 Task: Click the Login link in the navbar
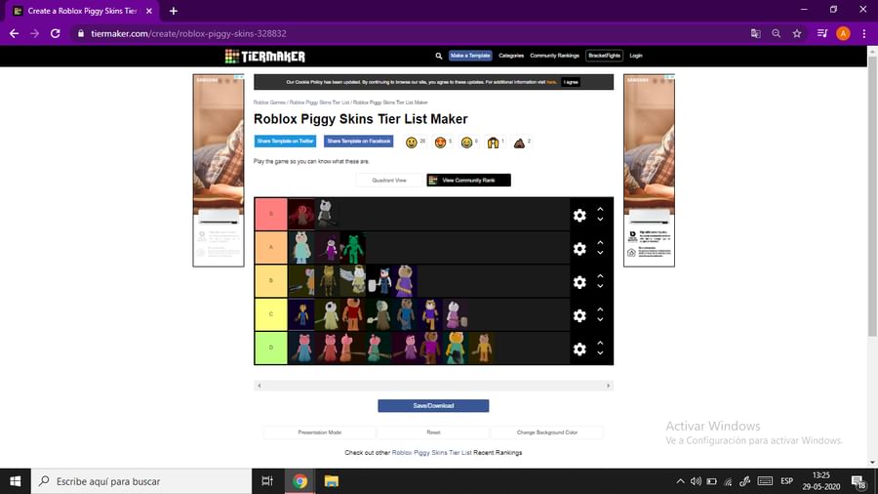pyautogui.click(x=635, y=56)
